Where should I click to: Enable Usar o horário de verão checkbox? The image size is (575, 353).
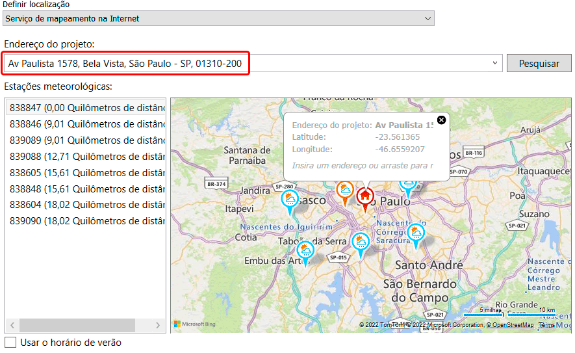pyautogui.click(x=10, y=343)
